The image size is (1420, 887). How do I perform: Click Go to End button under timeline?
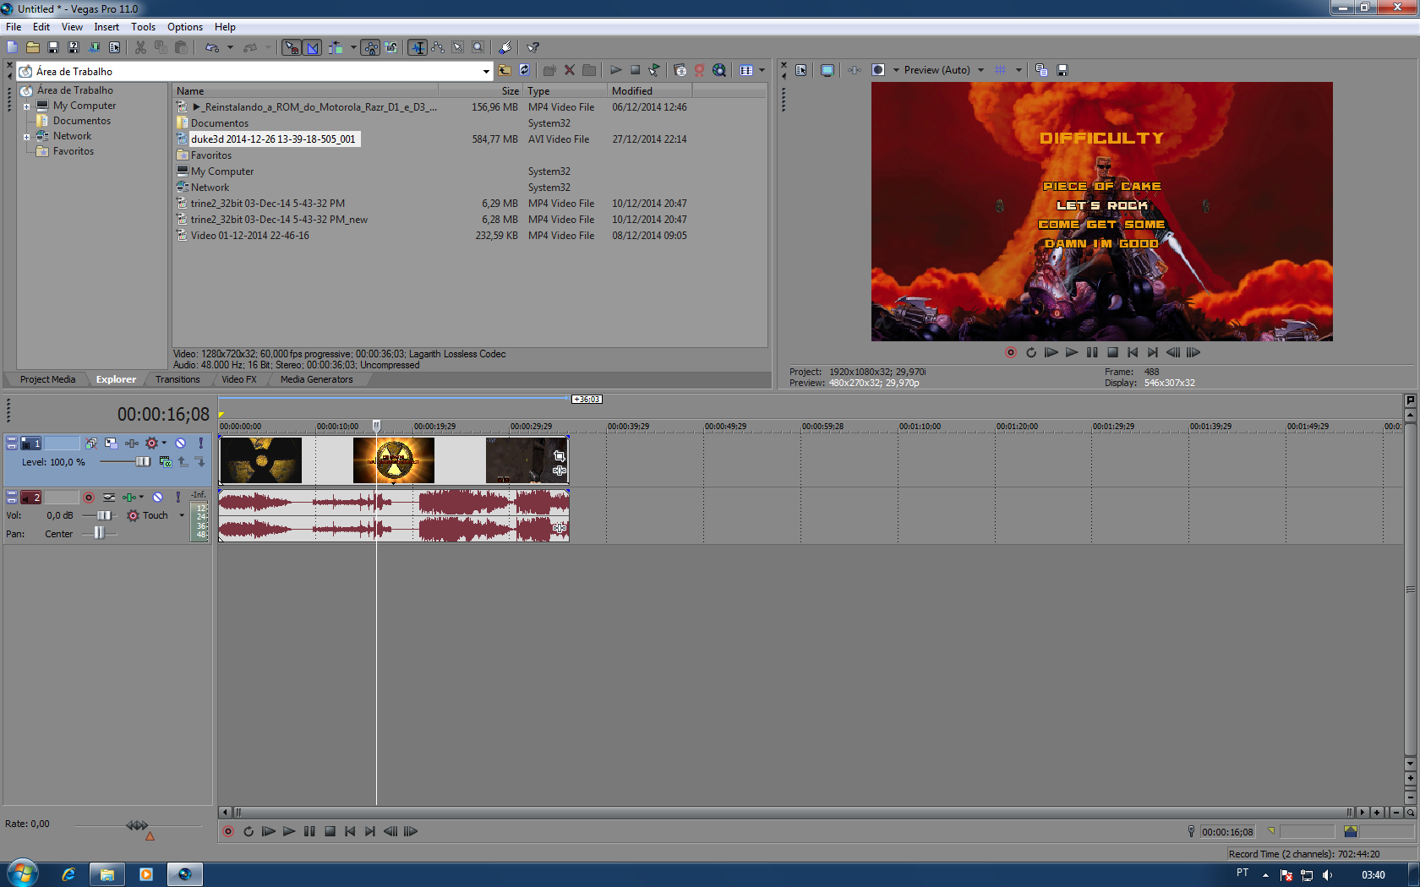(370, 832)
